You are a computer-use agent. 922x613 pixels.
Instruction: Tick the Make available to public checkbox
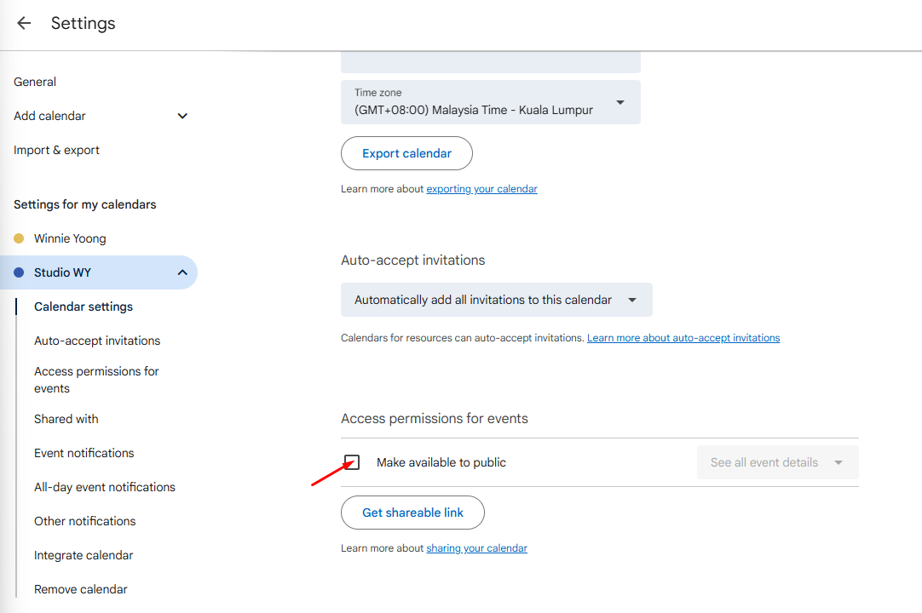pyautogui.click(x=352, y=462)
